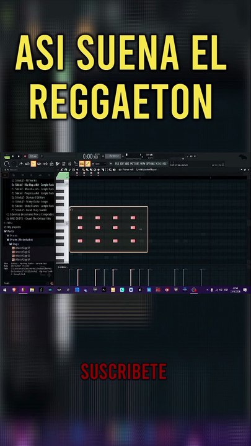This screenshot has height=446, width=251.
Task: Select the pencil draw tool in piano roll
Action: (x=84, y=170)
